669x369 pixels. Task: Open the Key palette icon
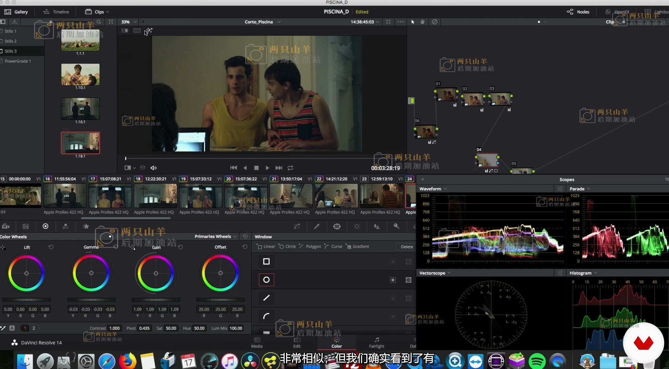coord(396,226)
